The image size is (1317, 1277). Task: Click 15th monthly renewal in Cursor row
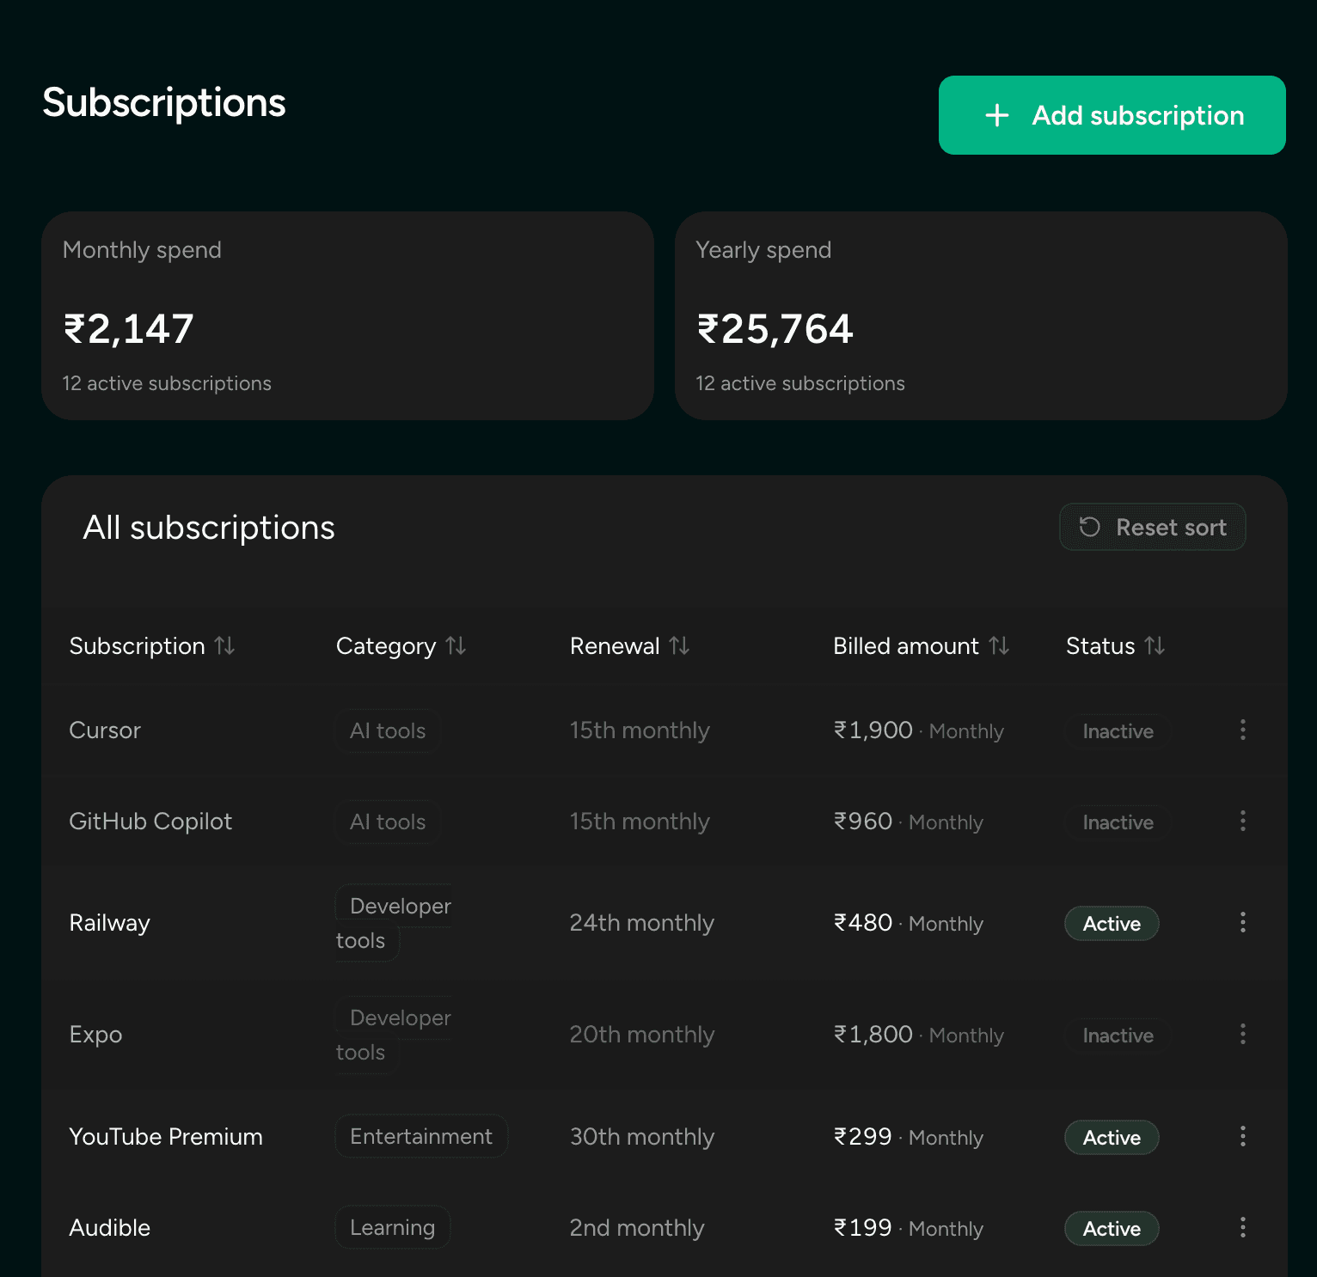pos(640,730)
